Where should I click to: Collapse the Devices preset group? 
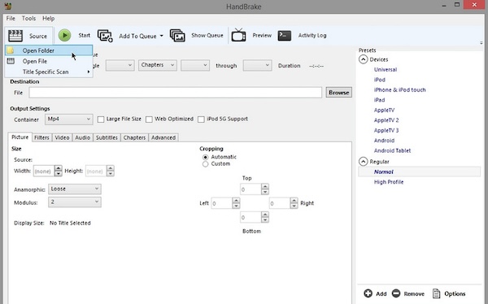[x=364, y=59]
